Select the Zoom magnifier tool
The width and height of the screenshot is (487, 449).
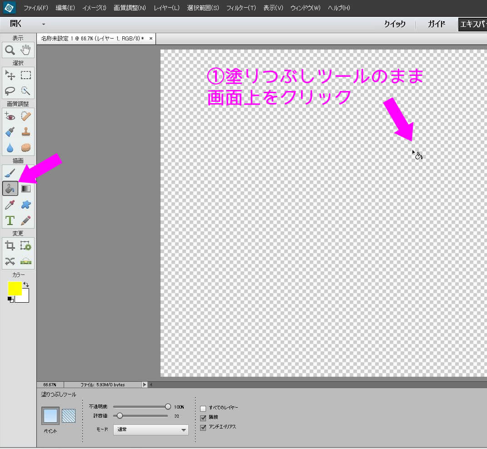pos(10,50)
